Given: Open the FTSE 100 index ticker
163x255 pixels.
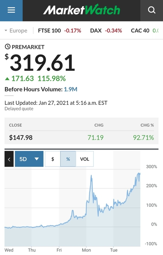Looking at the screenshot, I should [59, 30].
